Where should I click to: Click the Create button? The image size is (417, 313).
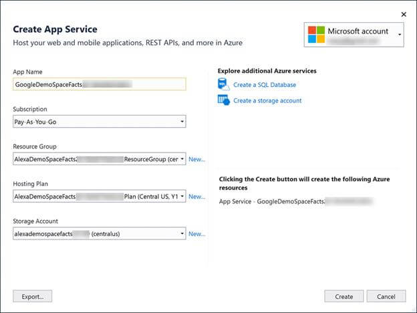(x=344, y=296)
